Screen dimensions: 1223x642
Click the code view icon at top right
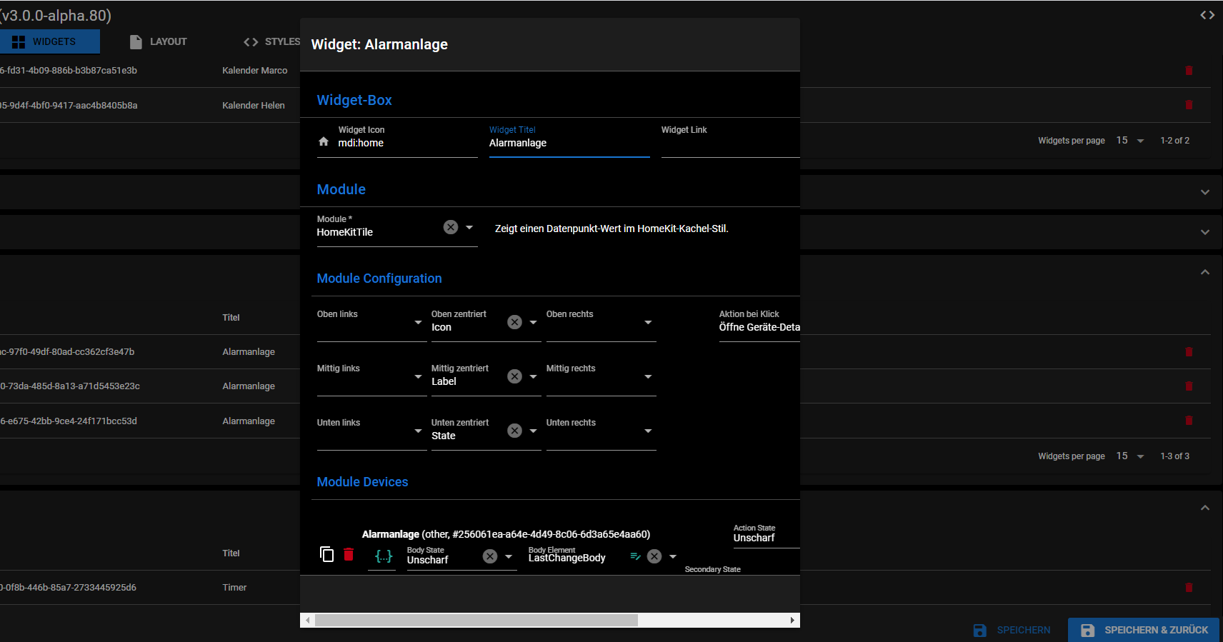[1207, 15]
